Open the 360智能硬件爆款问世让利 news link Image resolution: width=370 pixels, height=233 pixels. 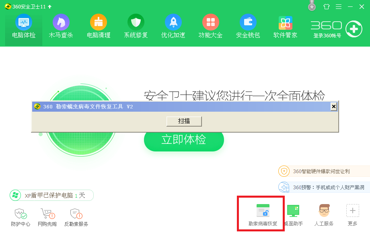tap(321, 171)
